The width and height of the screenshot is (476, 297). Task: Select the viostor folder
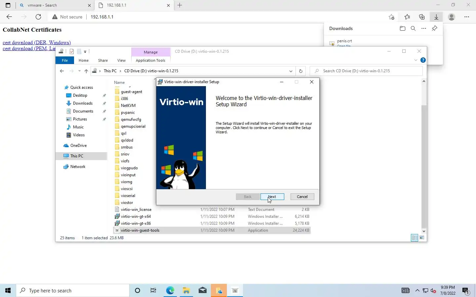click(127, 203)
